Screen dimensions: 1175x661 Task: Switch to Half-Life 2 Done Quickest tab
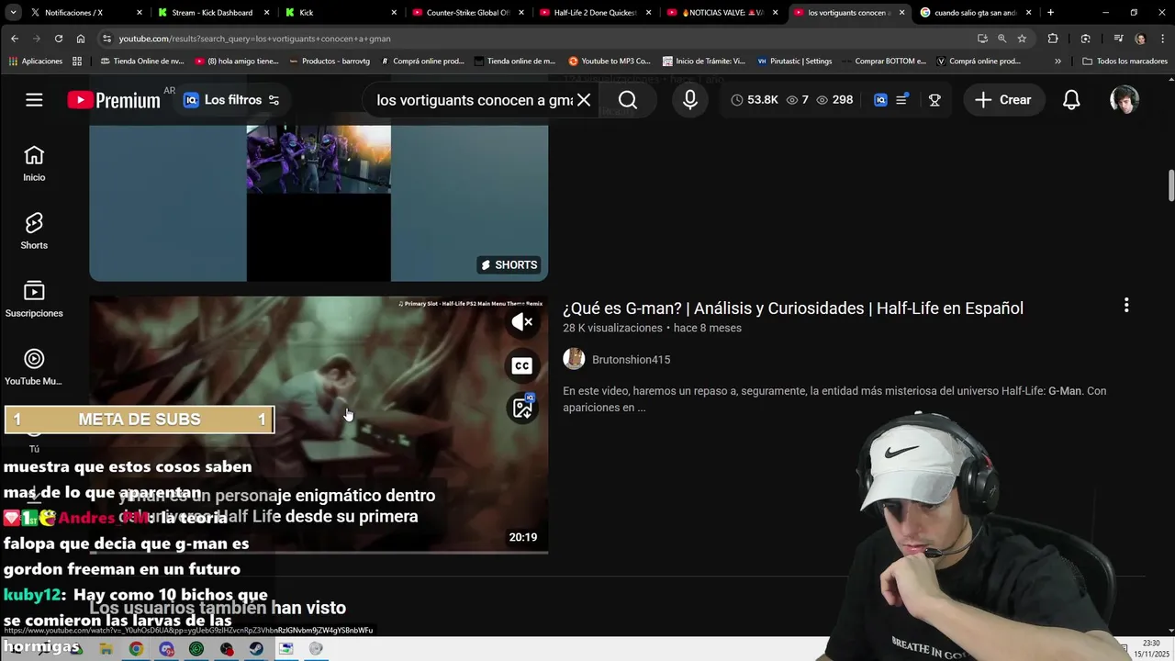pos(594,13)
